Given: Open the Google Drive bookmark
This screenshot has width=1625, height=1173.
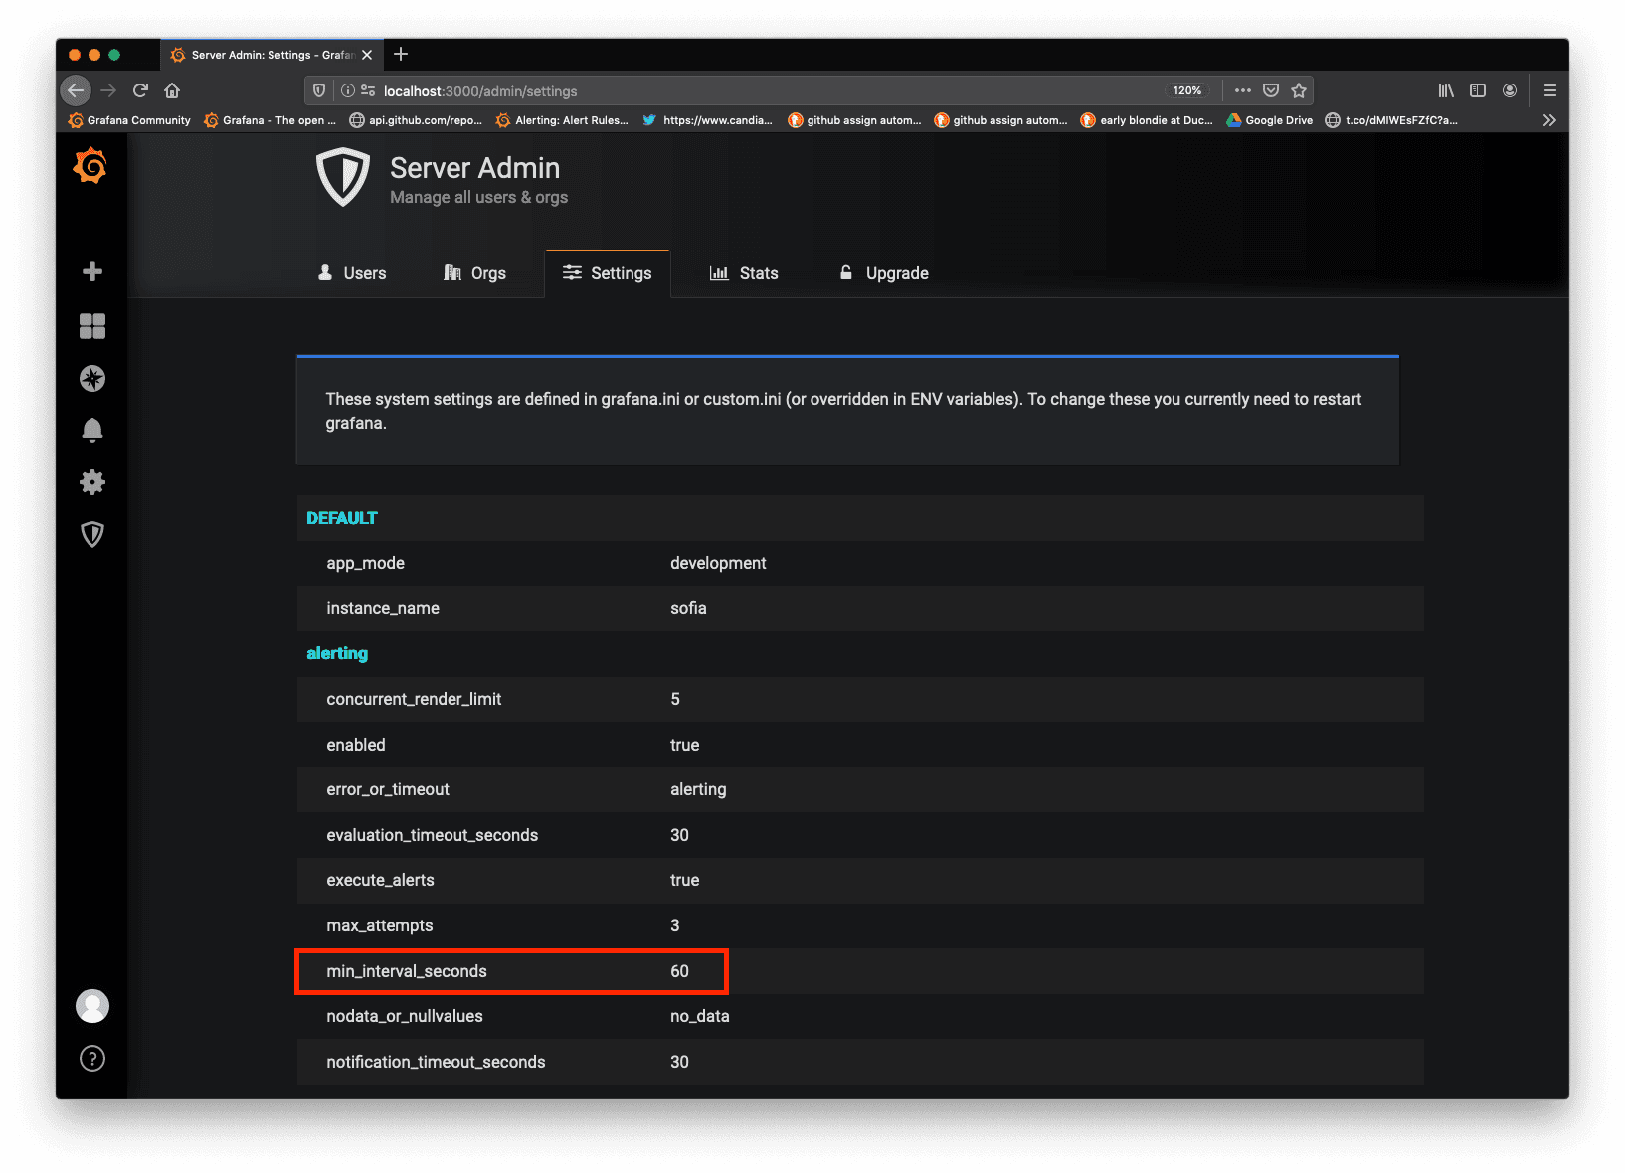Looking at the screenshot, I should pos(1269,120).
